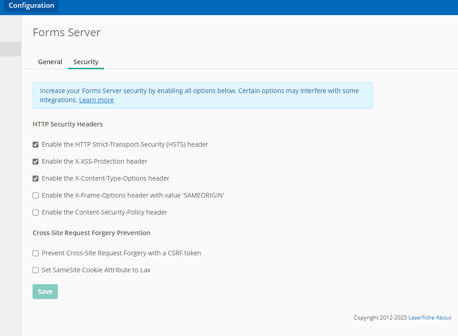
Task: Open the Configuration tab in top bar
Action: point(31,6)
